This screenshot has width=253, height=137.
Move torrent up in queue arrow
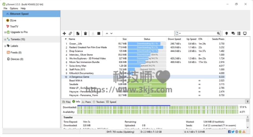tap(107, 33)
